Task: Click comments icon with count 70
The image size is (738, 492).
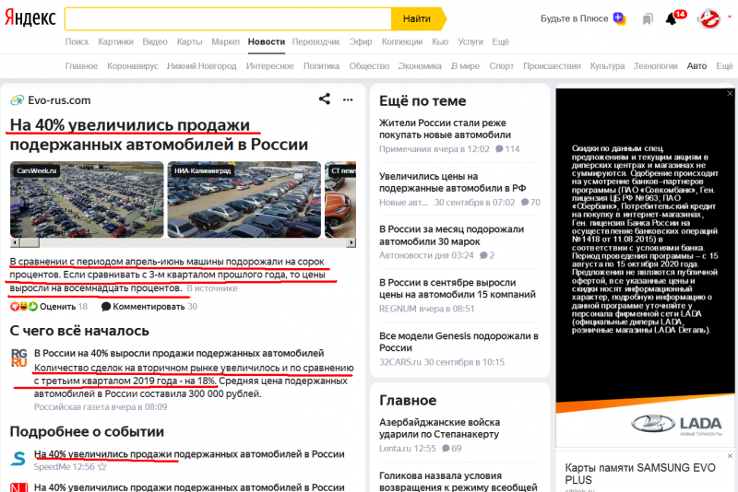Action: 525,203
